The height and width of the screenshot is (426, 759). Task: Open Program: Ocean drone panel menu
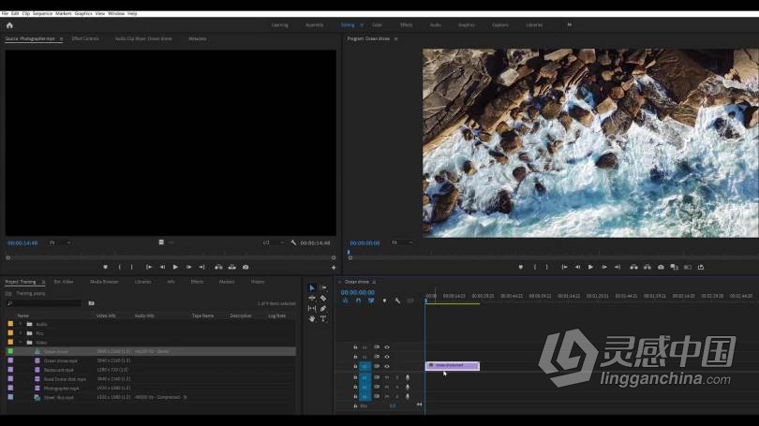(396, 38)
